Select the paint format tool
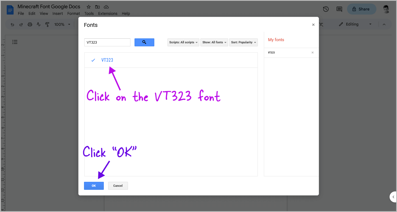Image resolution: width=397 pixels, height=212 pixels. (47, 24)
